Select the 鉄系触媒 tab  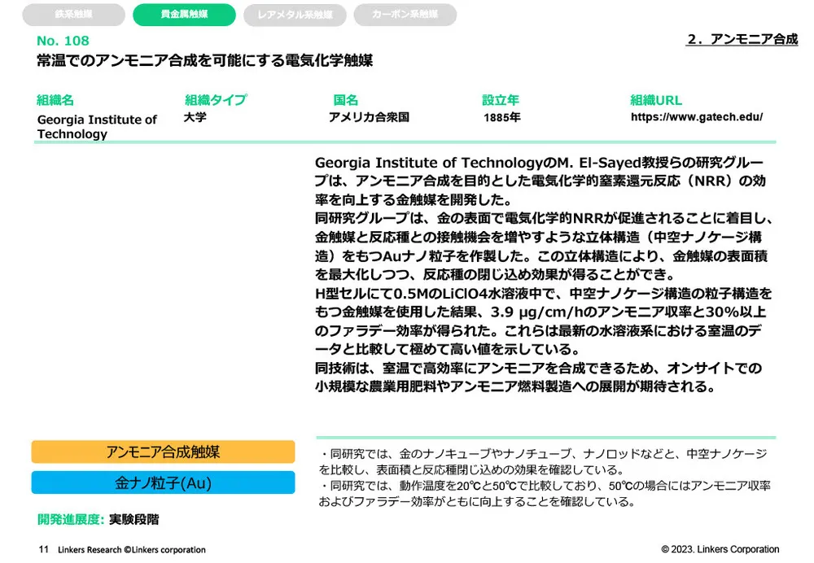point(73,15)
